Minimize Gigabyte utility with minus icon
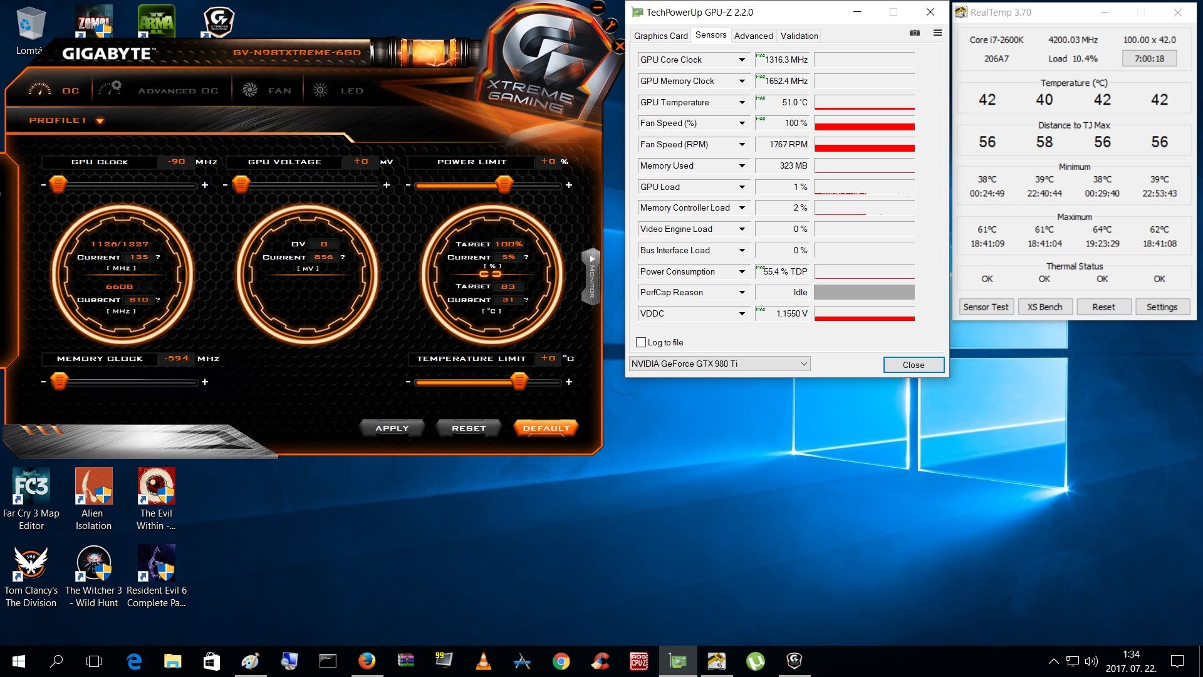The height and width of the screenshot is (677, 1203). click(598, 8)
